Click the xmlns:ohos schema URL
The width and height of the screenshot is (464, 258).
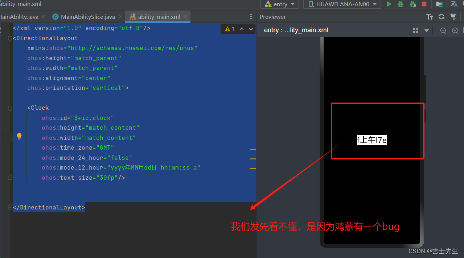click(132, 48)
